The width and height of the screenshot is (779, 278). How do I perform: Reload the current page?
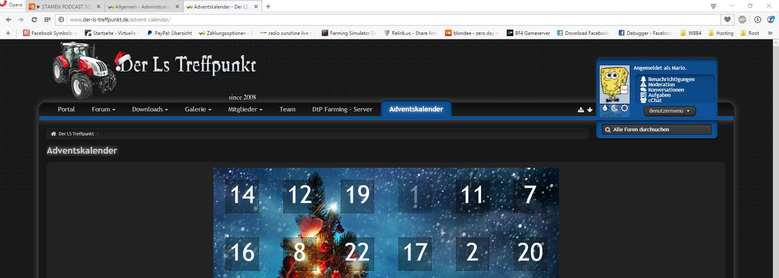34,19
